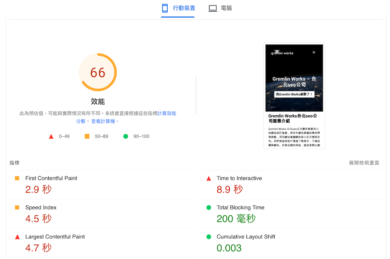Viewport: 390px width, 259px height.
Task: Click the 90–100 range label
Action: 141,136
